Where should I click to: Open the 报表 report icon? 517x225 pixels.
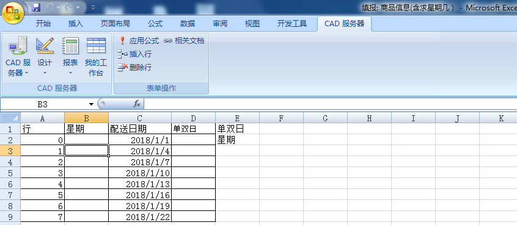click(70, 56)
